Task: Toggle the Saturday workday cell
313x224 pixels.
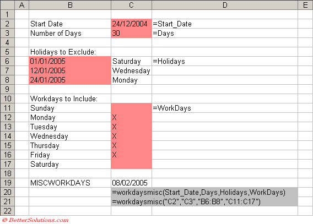Action: pos(131,164)
